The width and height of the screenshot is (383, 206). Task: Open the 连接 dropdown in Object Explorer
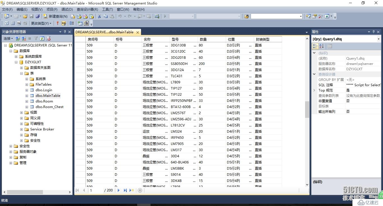8,38
